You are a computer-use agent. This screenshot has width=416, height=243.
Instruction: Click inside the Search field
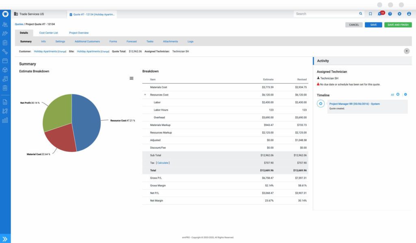coord(325,13)
